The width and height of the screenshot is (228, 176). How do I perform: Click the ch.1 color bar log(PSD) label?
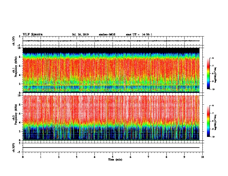[216, 75]
